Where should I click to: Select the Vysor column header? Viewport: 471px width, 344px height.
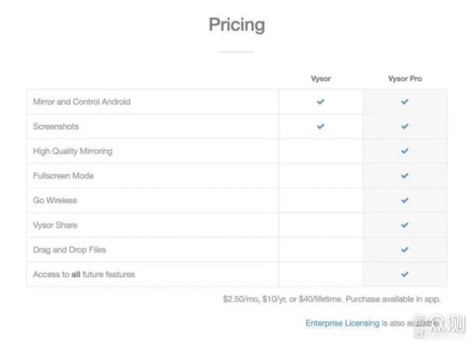point(320,79)
